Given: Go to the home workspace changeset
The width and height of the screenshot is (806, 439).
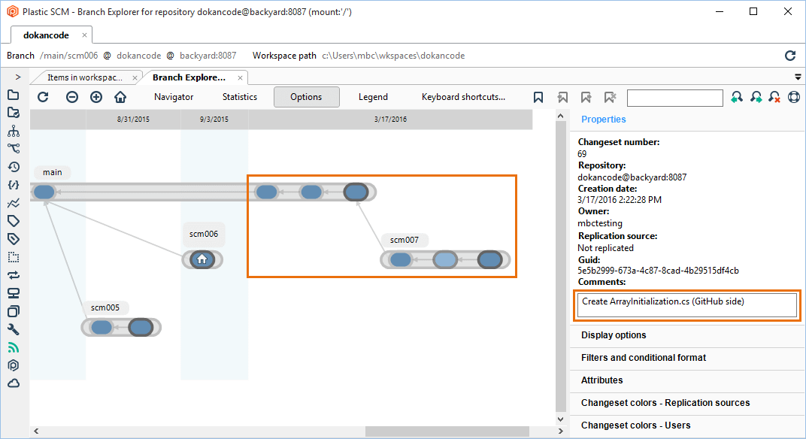Looking at the screenshot, I should point(120,97).
